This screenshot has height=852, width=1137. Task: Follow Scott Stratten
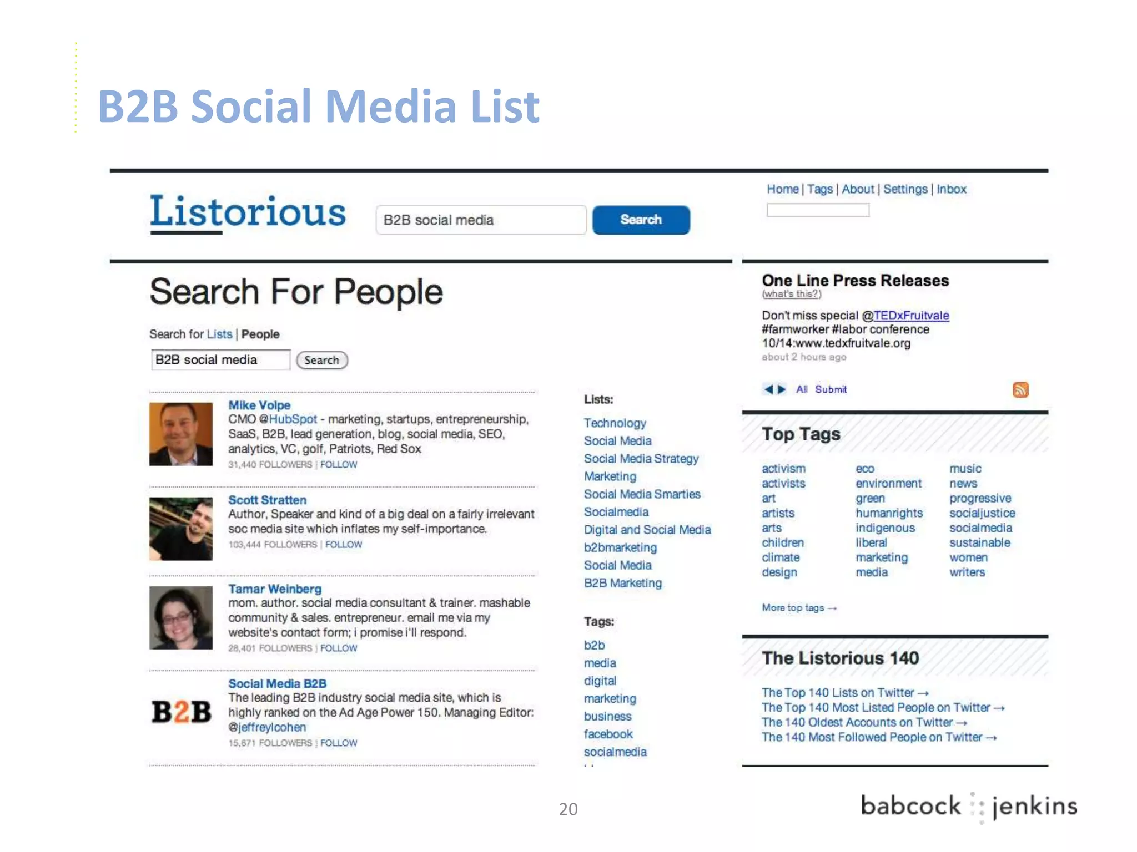pos(344,544)
